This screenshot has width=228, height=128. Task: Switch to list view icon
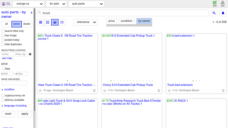(41, 22)
